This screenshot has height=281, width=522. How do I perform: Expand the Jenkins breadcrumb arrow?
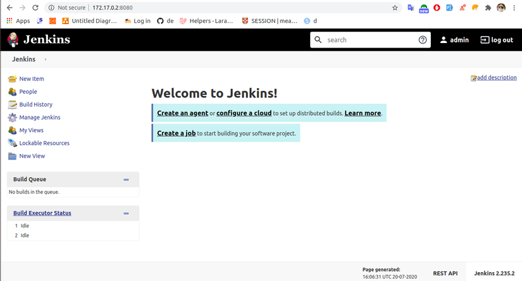[46, 59]
